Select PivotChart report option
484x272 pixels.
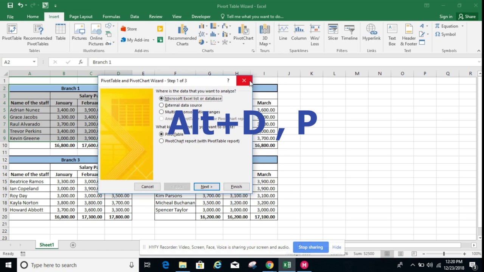click(199, 141)
